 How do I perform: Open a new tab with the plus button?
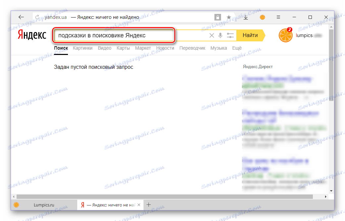149,205
